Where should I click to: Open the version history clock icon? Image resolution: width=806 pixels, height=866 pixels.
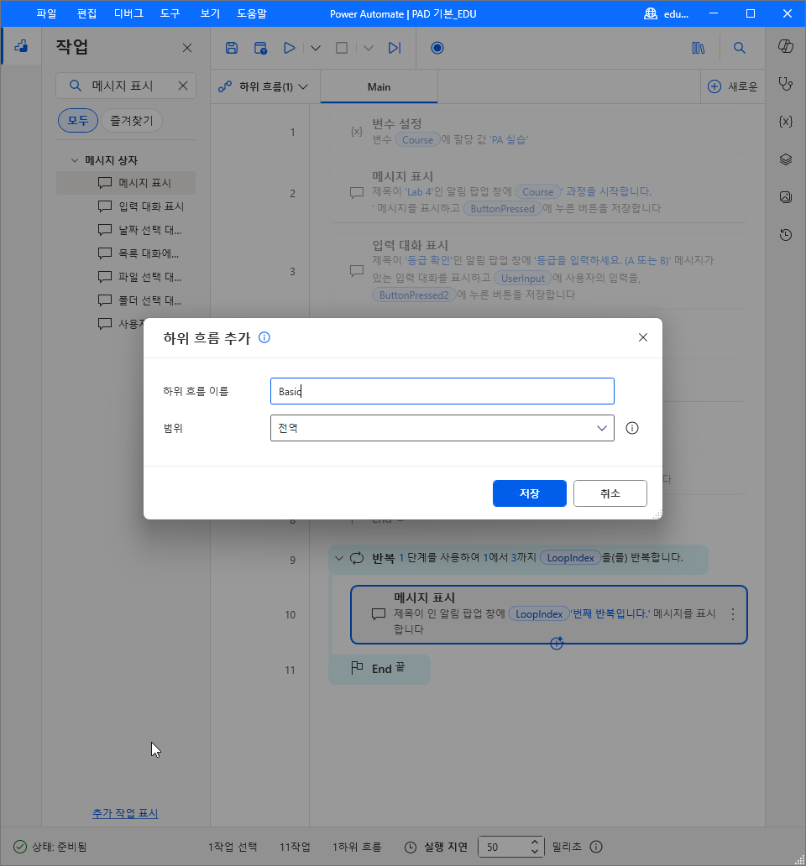click(786, 235)
